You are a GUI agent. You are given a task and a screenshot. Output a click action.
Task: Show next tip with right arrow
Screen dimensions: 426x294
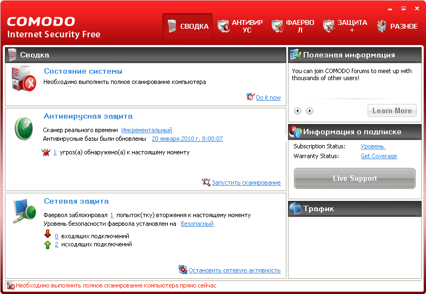tap(310, 111)
